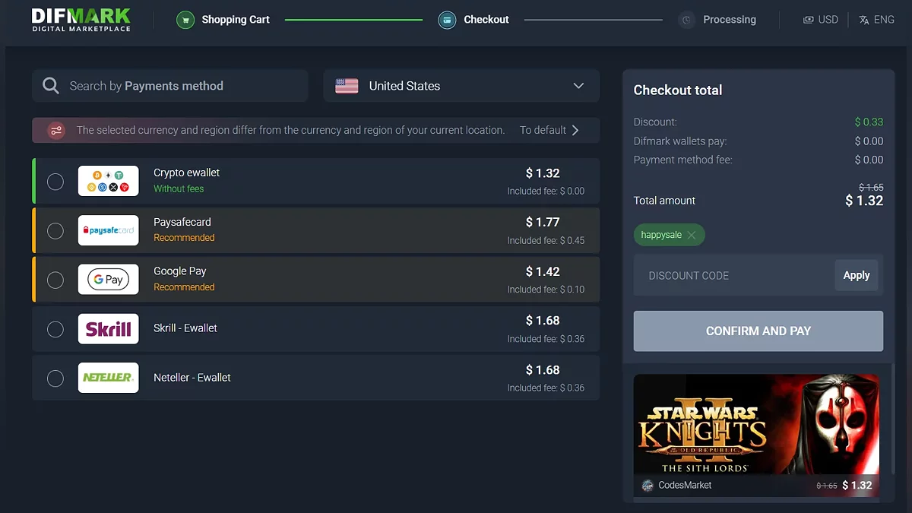The image size is (912, 513).
Task: Click the Processing step icon
Action: 687,20
